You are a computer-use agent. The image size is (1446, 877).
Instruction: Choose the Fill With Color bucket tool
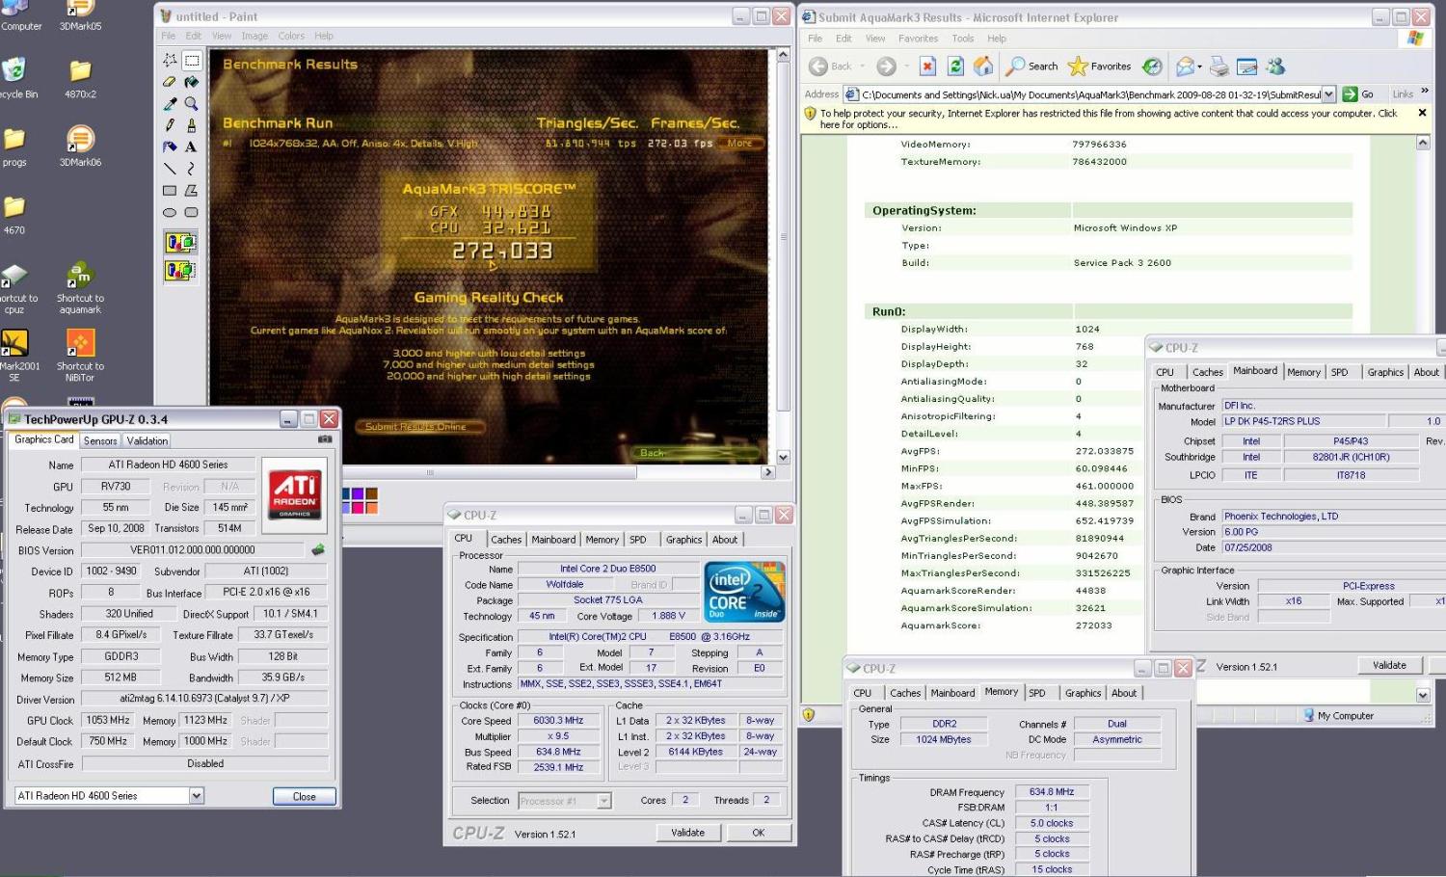point(192,82)
